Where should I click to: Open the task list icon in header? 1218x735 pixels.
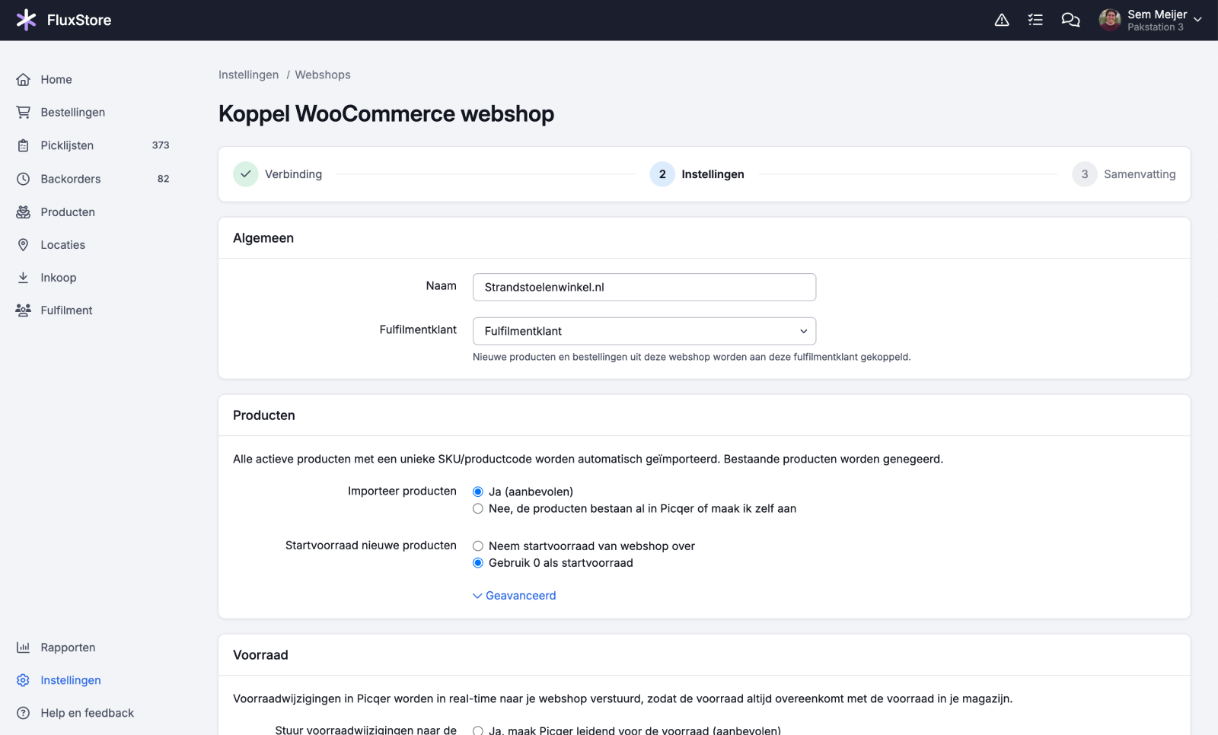click(1035, 20)
